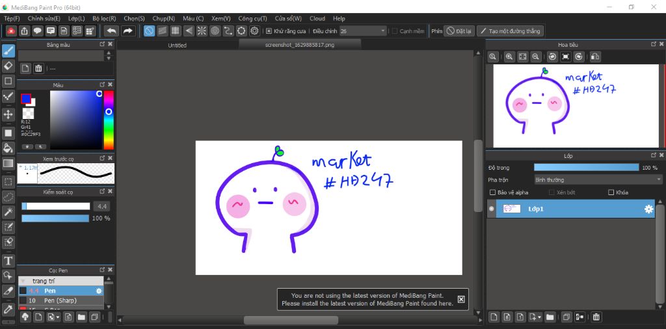The image size is (666, 329).
Task: Close the Bảng màu panel
Action: tap(110, 44)
